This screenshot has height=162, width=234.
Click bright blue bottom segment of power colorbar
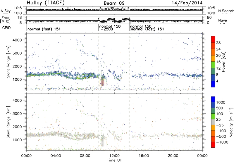213,84
